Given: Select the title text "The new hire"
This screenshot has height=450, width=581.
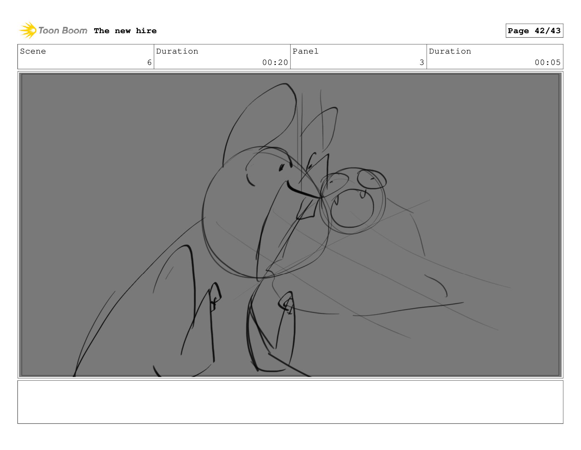Looking at the screenshot, I should [125, 31].
